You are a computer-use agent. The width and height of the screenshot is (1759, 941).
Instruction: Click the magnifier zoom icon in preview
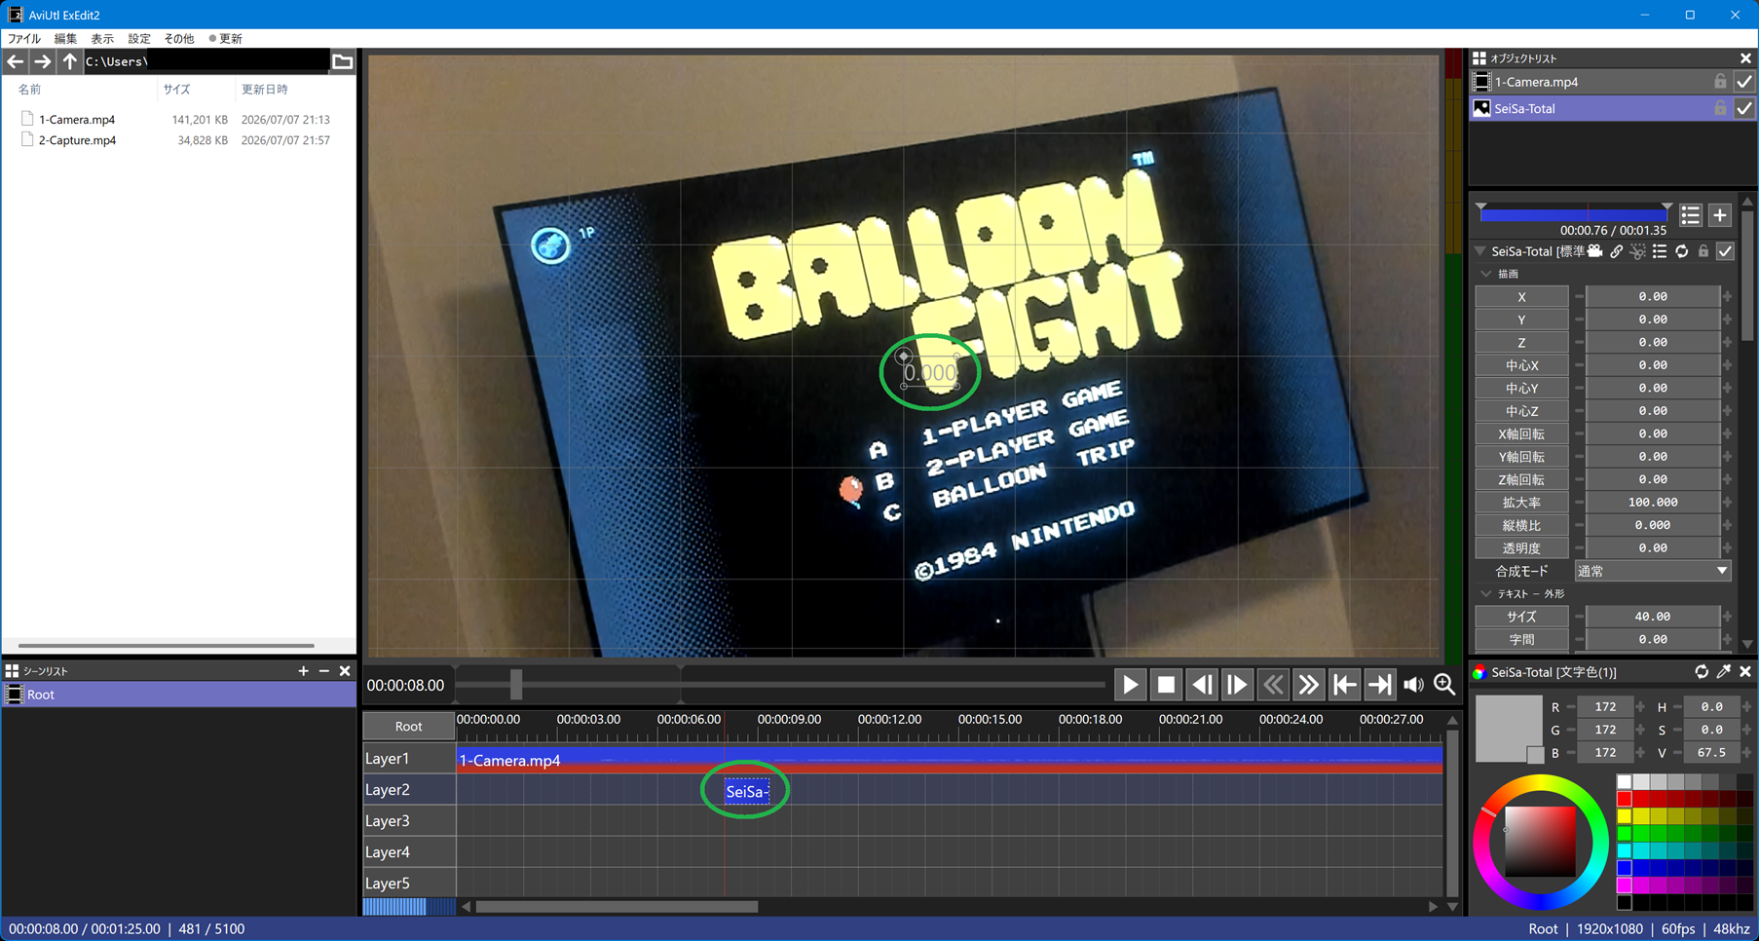tap(1444, 685)
